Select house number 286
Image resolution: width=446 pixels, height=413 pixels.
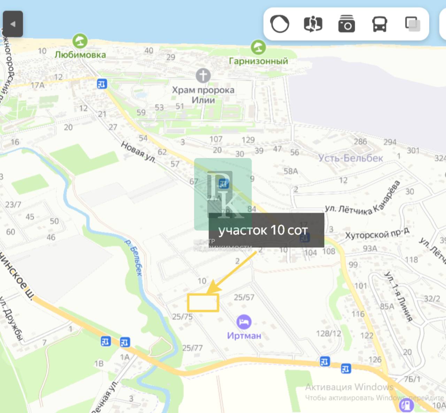[360, 142]
